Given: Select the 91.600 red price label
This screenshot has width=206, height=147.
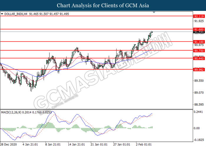Looking at the screenshot, I should (199, 29).
